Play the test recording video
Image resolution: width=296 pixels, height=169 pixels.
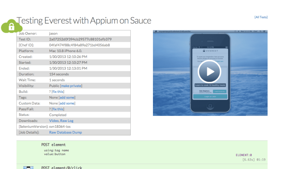point(210,72)
